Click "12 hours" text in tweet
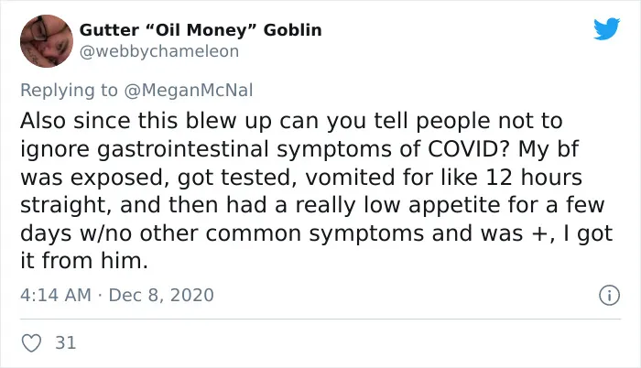This screenshot has width=641, height=368. pyautogui.click(x=534, y=177)
